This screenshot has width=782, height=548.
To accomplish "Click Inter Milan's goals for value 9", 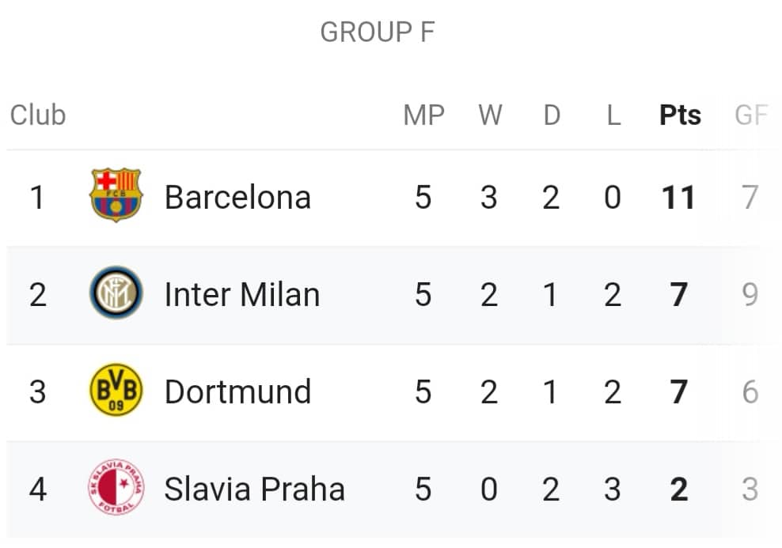I will (x=750, y=294).
